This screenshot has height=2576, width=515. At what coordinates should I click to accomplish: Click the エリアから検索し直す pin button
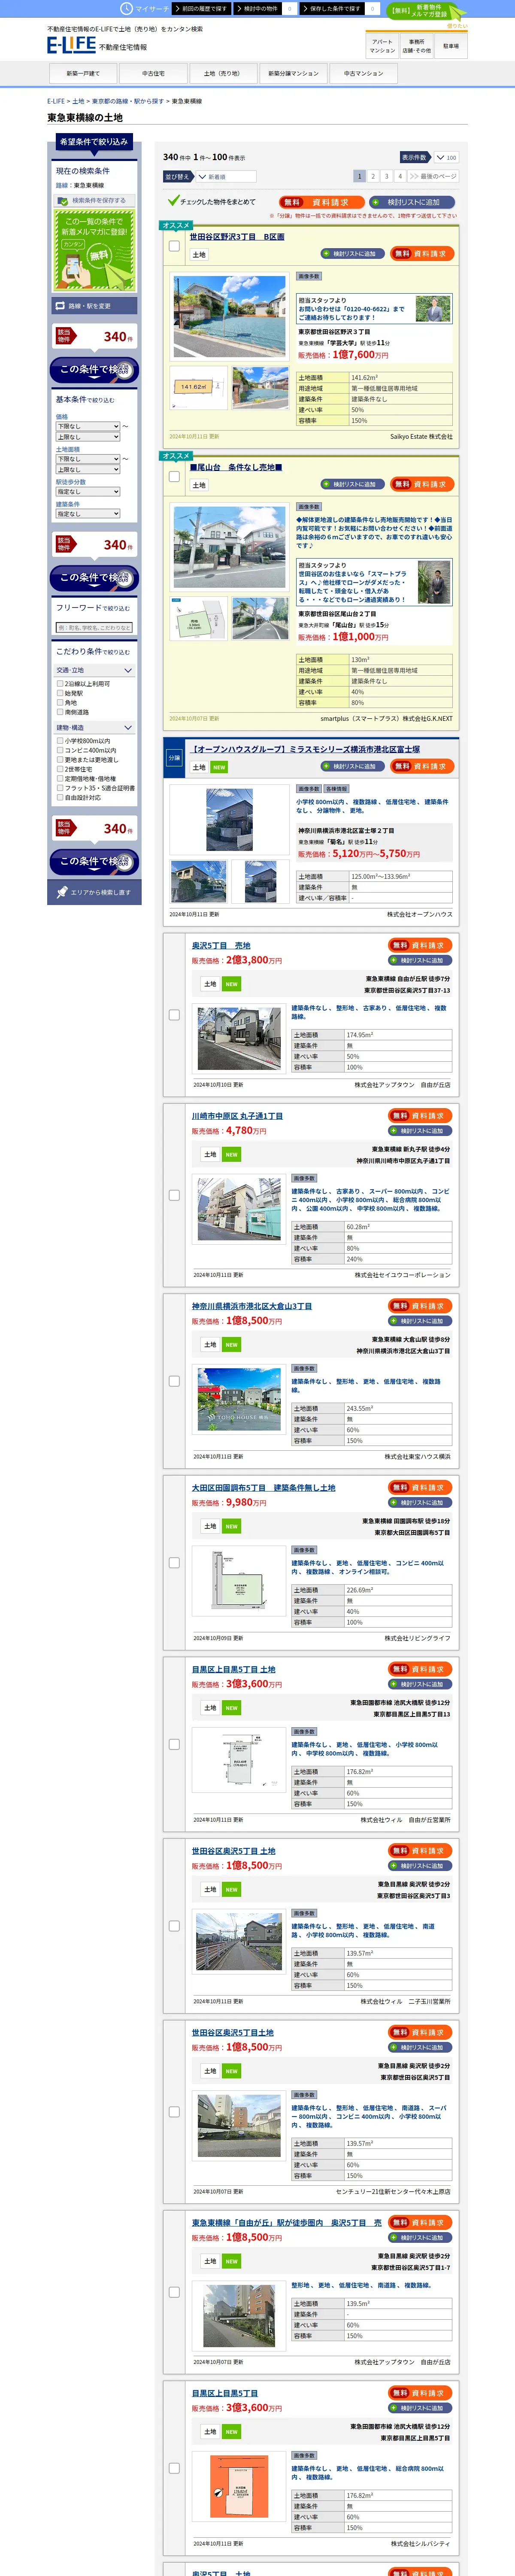94,892
